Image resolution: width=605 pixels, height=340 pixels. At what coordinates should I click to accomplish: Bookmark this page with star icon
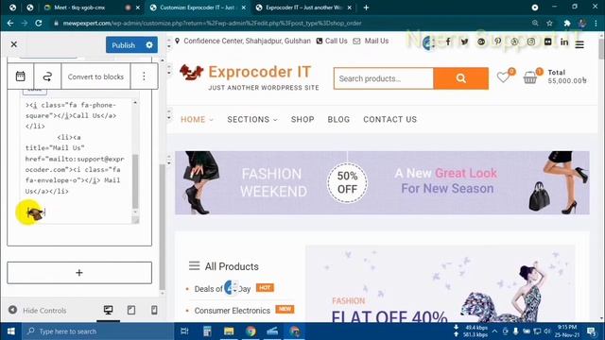[x=549, y=23]
